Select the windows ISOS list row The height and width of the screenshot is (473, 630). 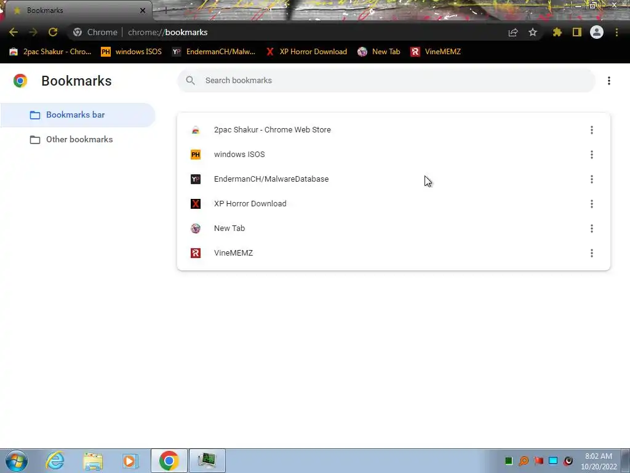(393, 155)
